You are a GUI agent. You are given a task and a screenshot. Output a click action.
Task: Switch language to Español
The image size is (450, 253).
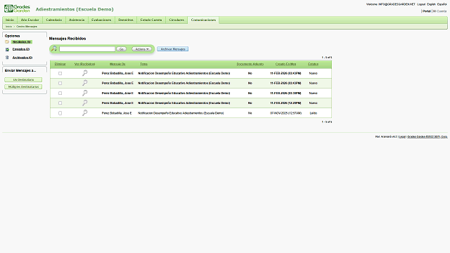[442, 4]
